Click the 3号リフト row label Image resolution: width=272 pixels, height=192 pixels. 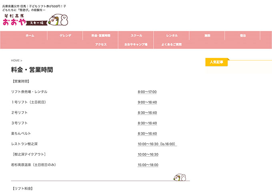click(x=20, y=123)
